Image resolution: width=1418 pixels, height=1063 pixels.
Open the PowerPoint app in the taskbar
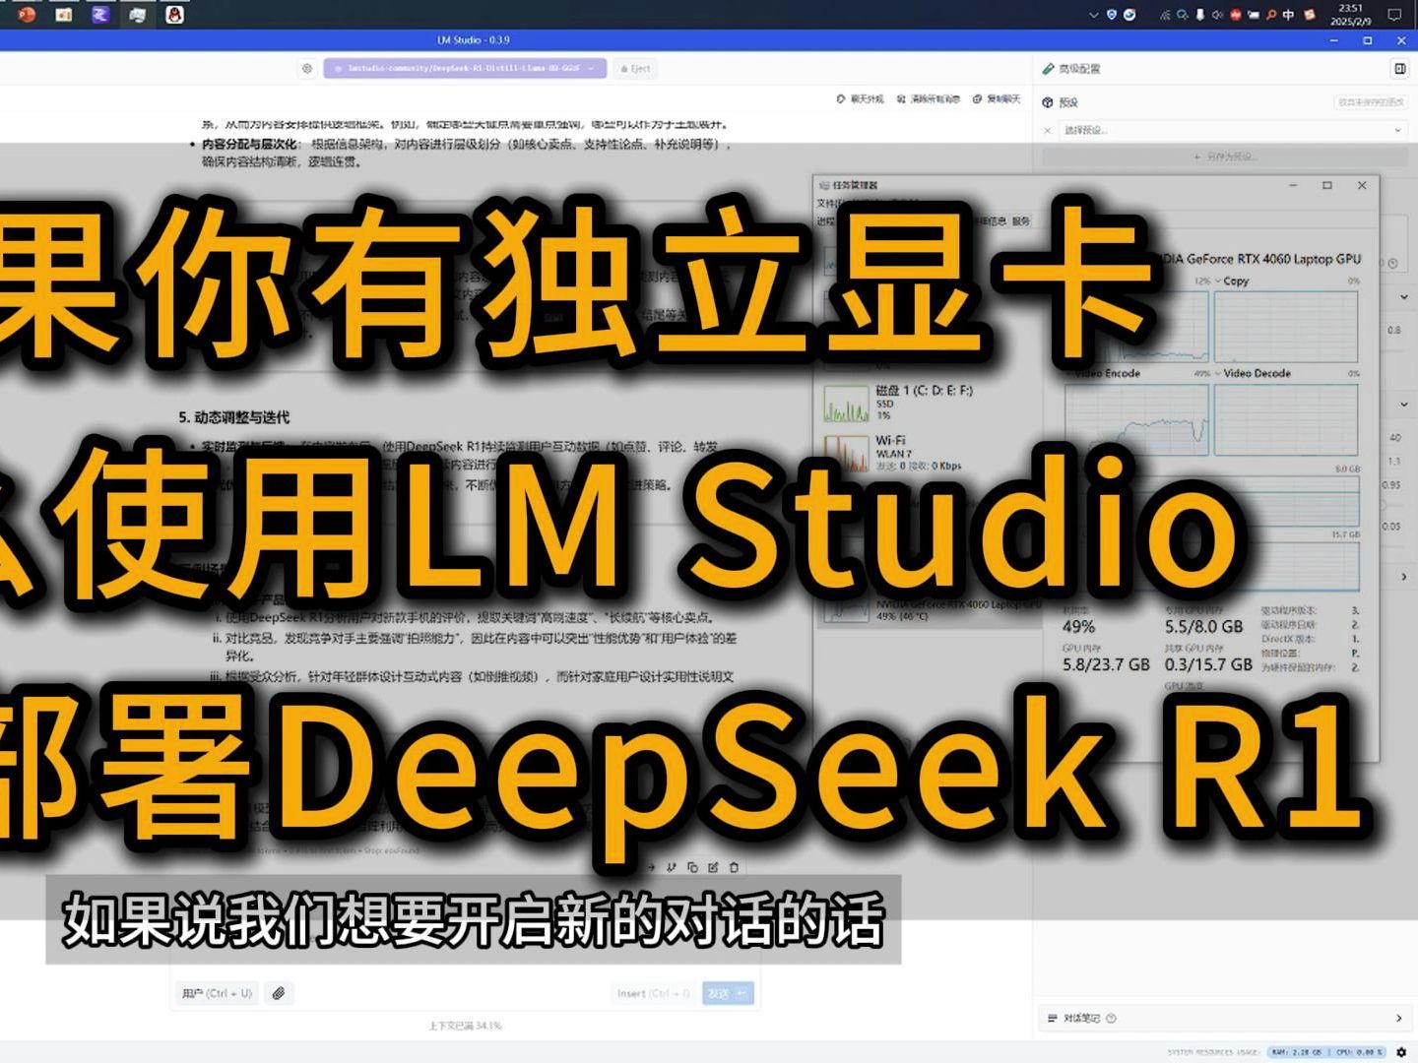pos(27,14)
